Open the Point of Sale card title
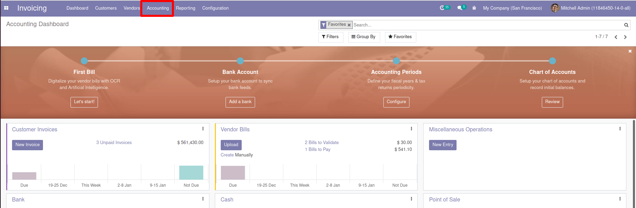Viewport: 636px width, 208px height. pyautogui.click(x=445, y=200)
